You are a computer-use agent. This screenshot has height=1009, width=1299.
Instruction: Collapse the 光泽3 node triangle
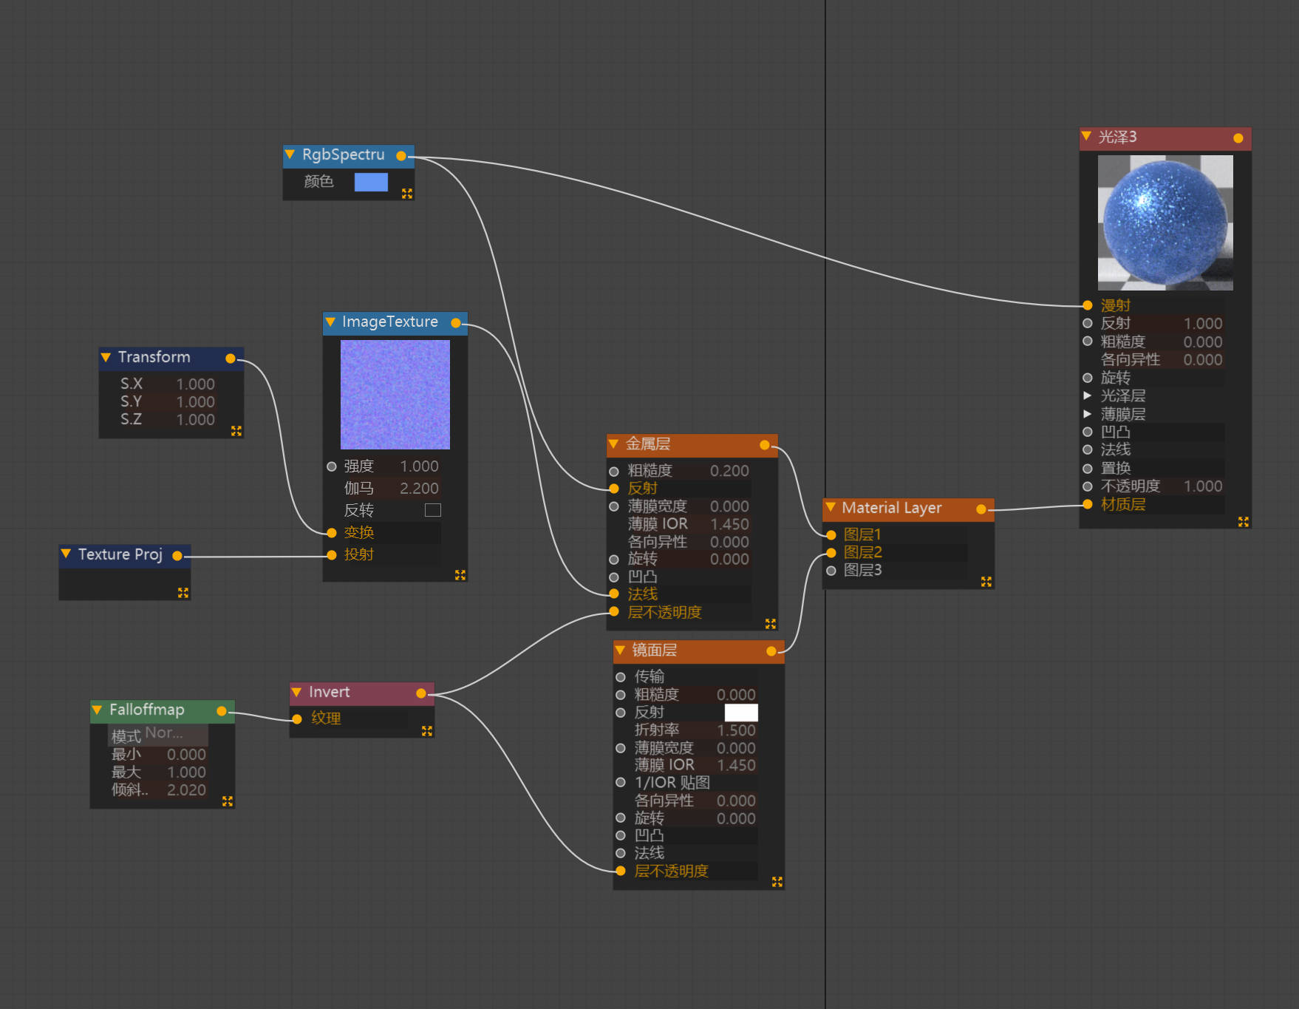[x=1086, y=136]
